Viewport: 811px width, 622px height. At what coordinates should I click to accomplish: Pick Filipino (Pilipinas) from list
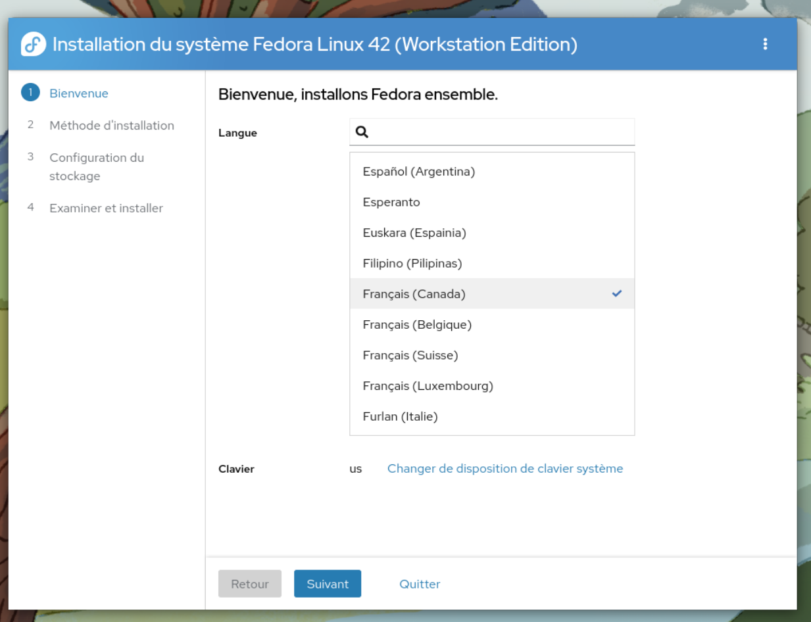412,264
